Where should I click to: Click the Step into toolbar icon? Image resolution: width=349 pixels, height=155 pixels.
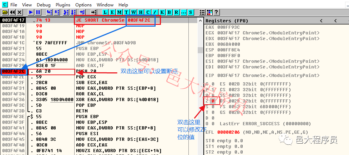(x=49, y=12)
